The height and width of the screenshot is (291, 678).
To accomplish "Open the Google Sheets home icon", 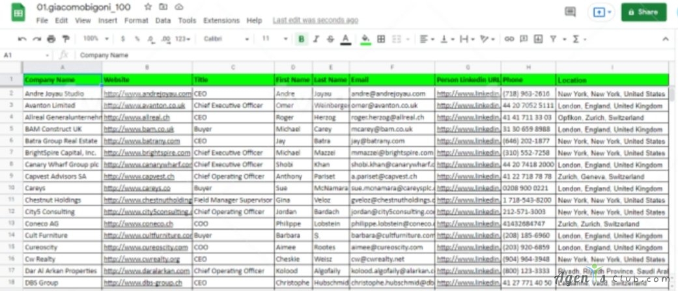I will (x=18, y=13).
